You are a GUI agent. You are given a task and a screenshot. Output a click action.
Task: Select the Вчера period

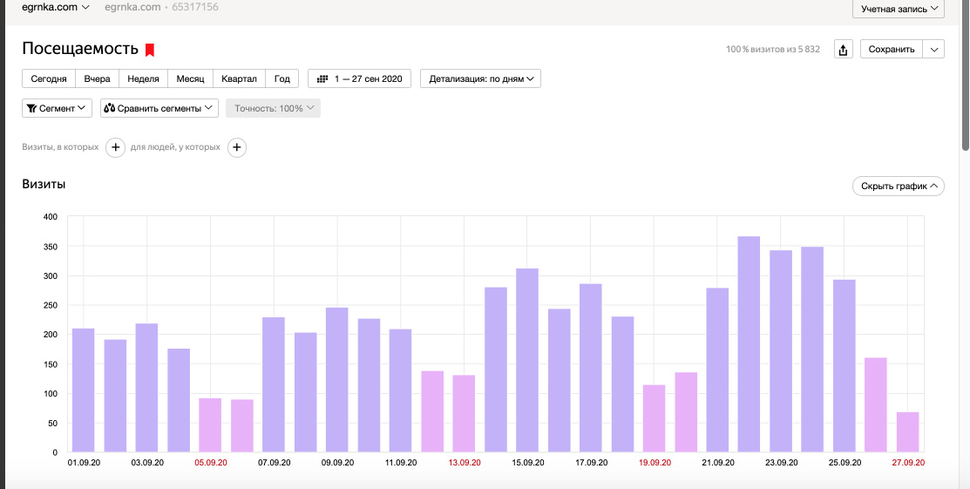coord(97,78)
